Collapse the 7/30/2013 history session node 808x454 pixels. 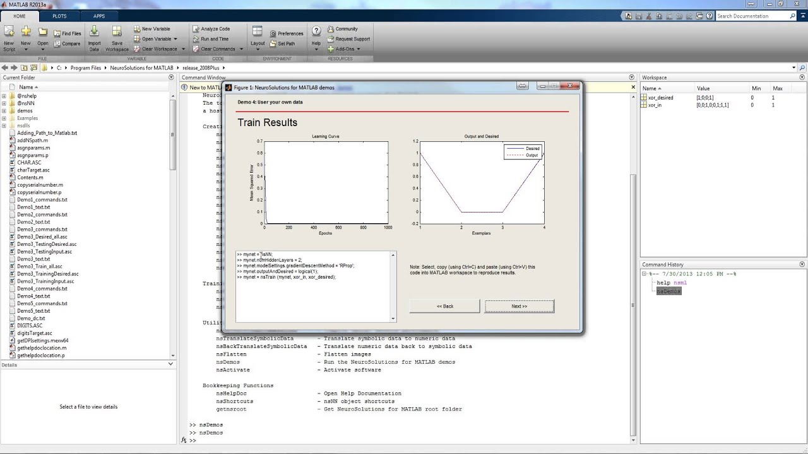645,274
